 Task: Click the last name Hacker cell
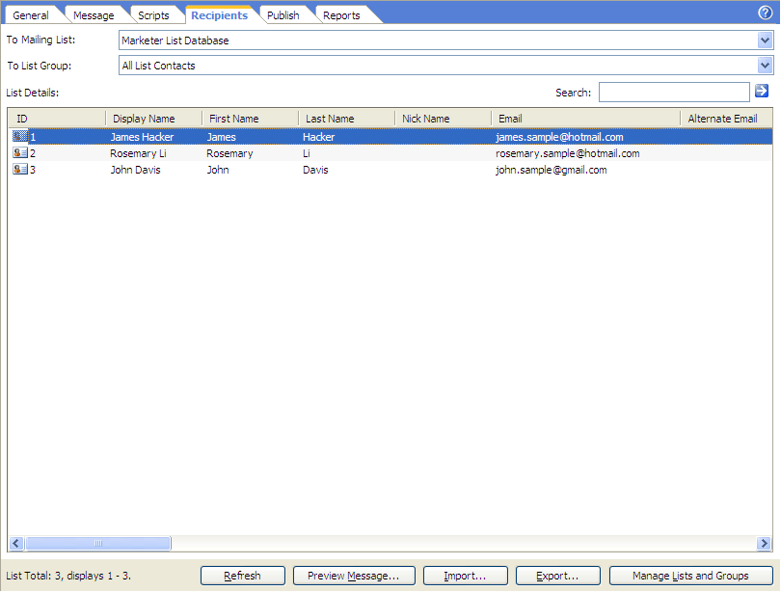pyautogui.click(x=319, y=137)
